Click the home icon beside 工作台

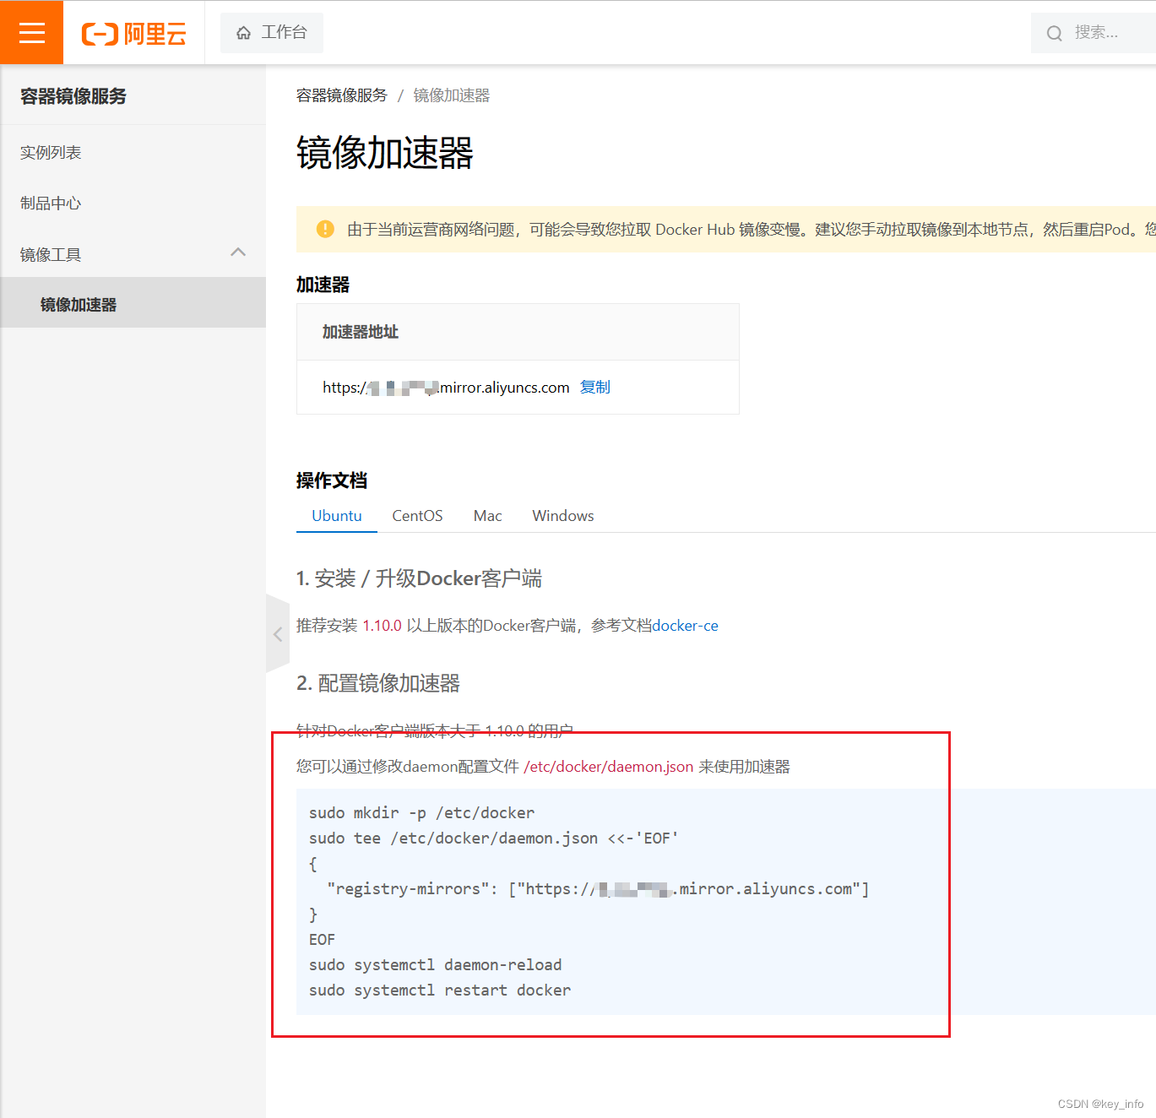click(x=244, y=33)
